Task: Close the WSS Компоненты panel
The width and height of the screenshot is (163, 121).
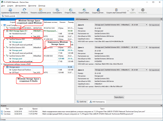Action: tap(161, 19)
